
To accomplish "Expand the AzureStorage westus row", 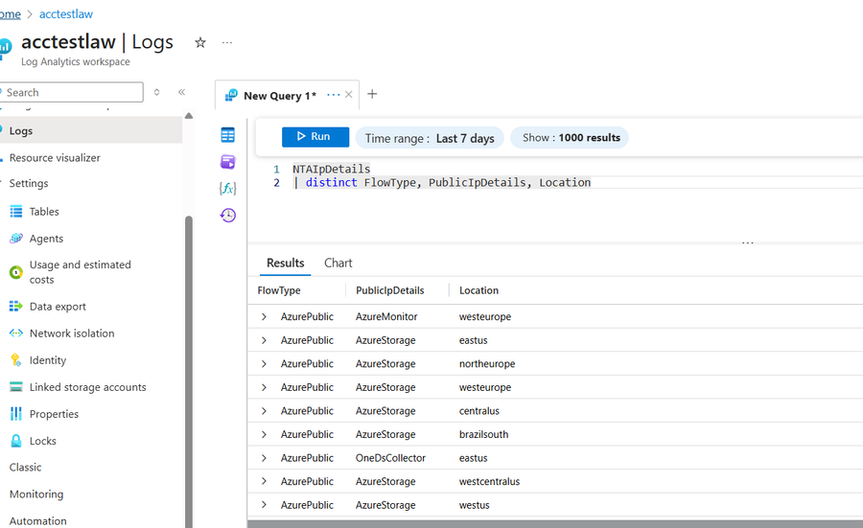I will [264, 505].
